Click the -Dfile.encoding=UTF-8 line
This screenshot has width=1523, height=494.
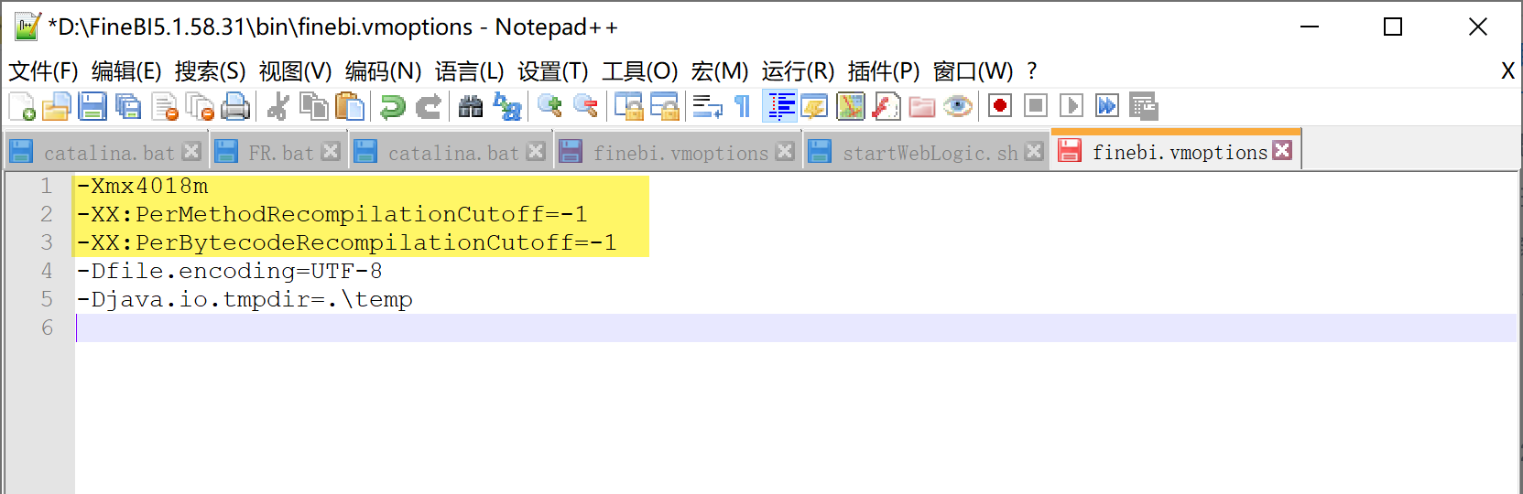(229, 271)
